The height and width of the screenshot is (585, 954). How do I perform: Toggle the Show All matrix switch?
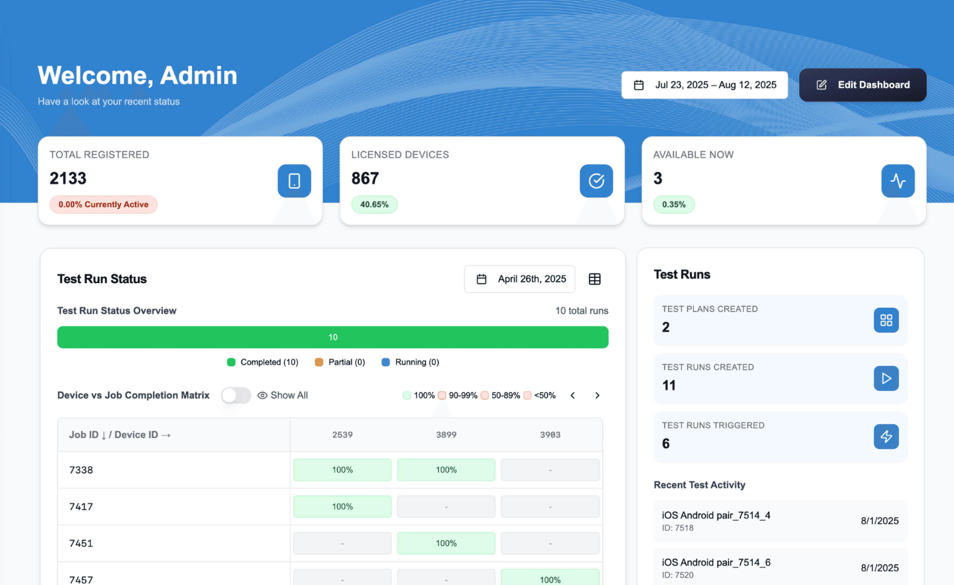click(236, 395)
